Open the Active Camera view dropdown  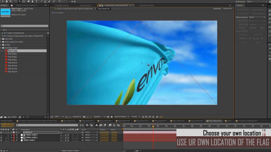(x=122, y=117)
